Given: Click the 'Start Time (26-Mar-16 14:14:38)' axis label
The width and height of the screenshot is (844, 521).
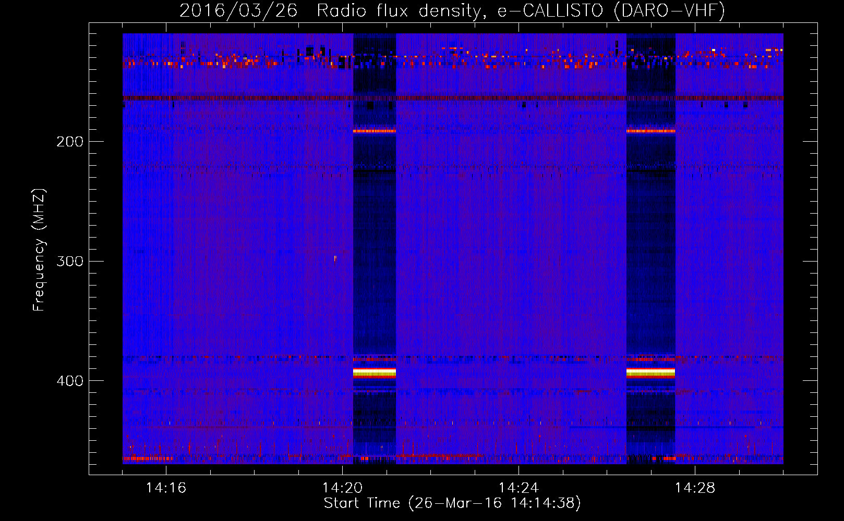Looking at the screenshot, I should (x=452, y=503).
